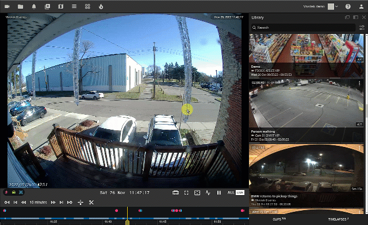This screenshot has width=368, height=225.
Task: Open the clip library play icon
Action: click(47, 6)
